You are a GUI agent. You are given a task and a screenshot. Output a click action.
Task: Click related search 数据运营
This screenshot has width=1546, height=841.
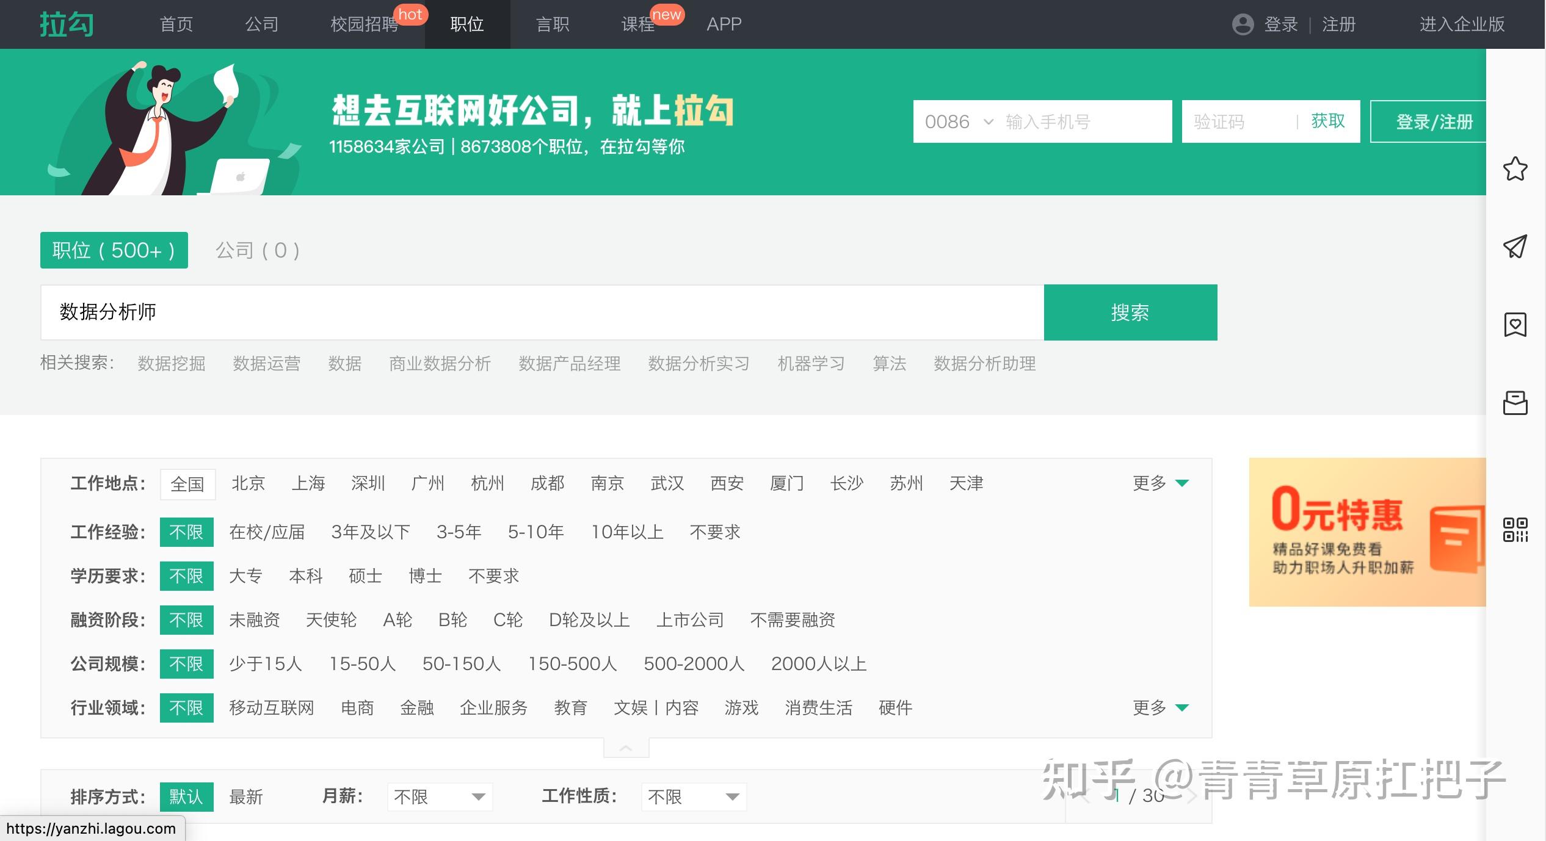(x=267, y=364)
